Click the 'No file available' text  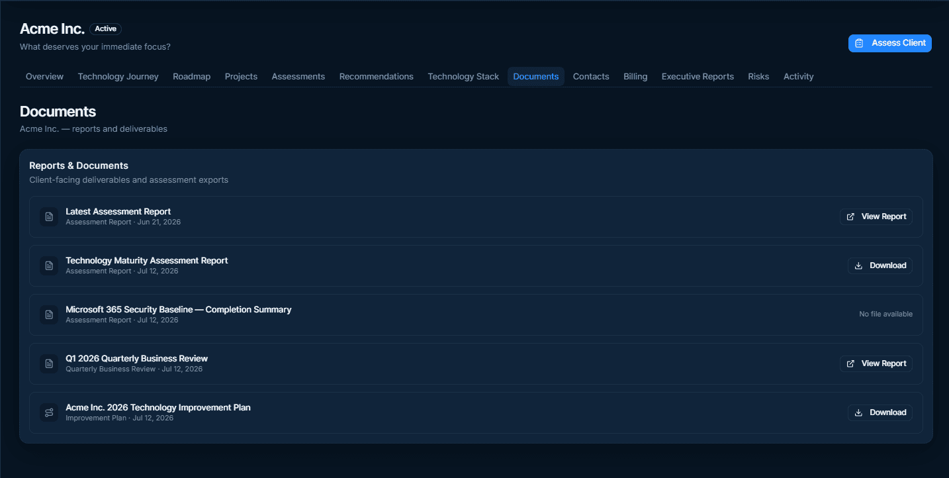(886, 314)
